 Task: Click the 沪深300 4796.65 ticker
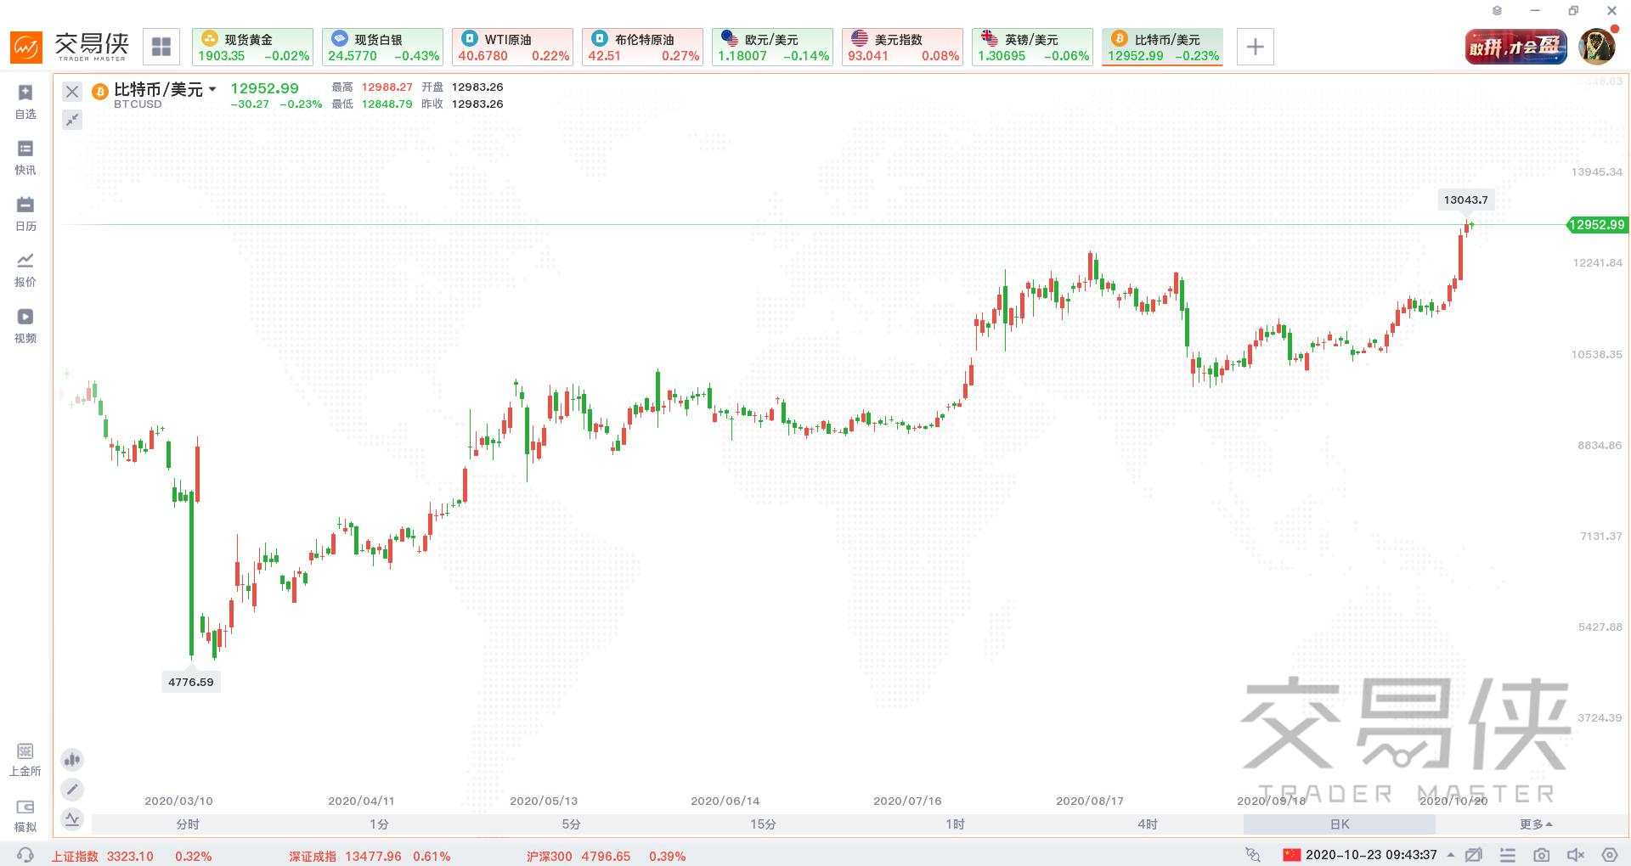point(606,856)
